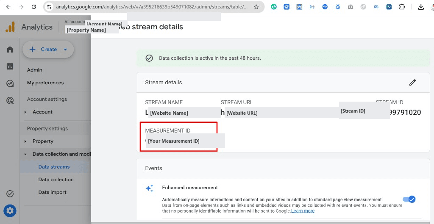
Task: Click the Events section heading
Action: tap(153, 168)
